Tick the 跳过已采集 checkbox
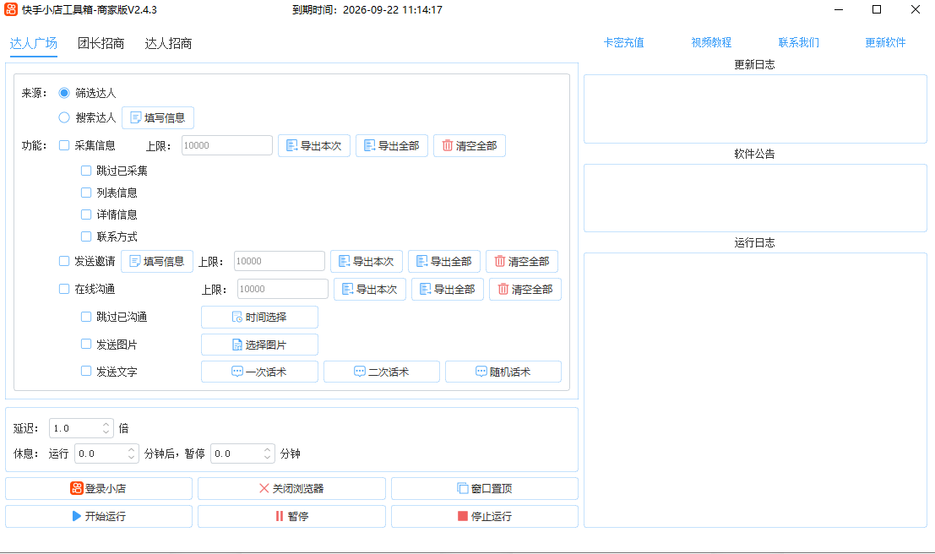Image resolution: width=935 pixels, height=554 pixels. point(86,171)
